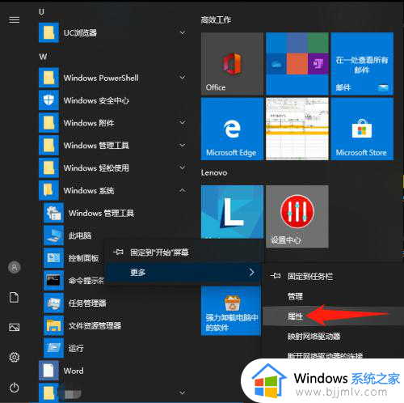404x403 pixels.
Task: Launch Windows 安全中心 shield icon
Action: [48, 100]
